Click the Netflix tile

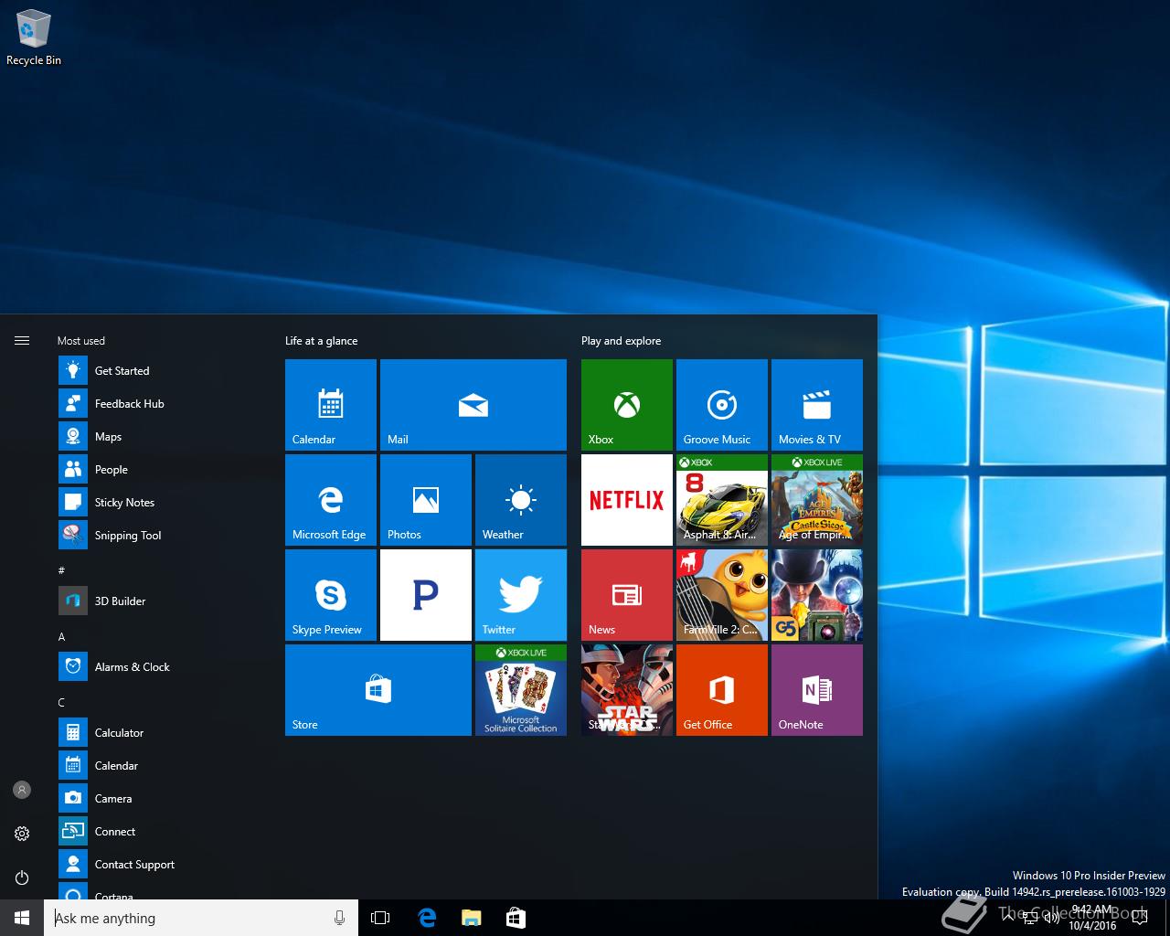coord(626,499)
